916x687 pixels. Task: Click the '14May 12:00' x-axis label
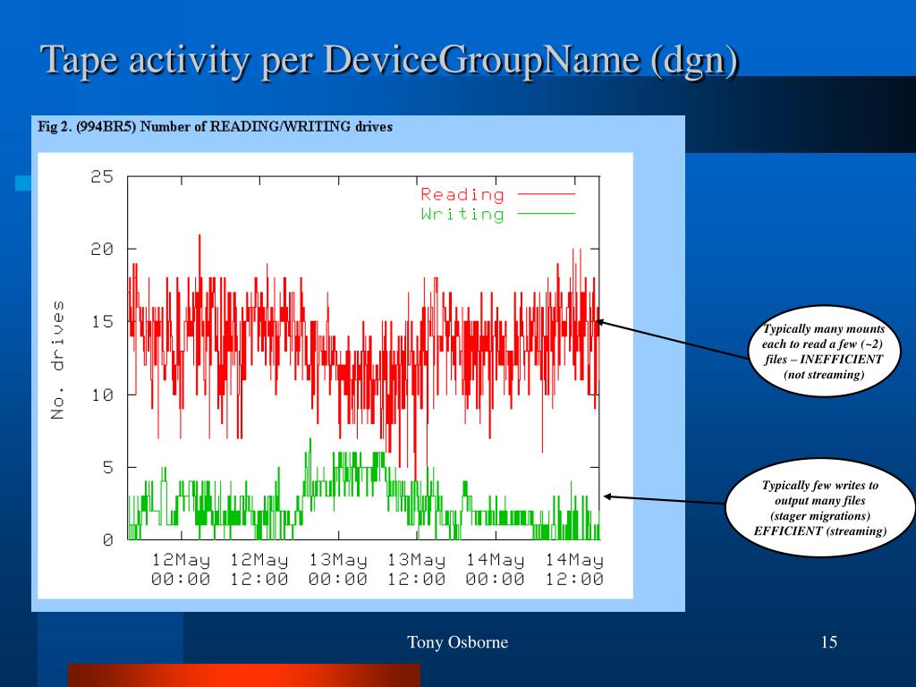(x=573, y=570)
